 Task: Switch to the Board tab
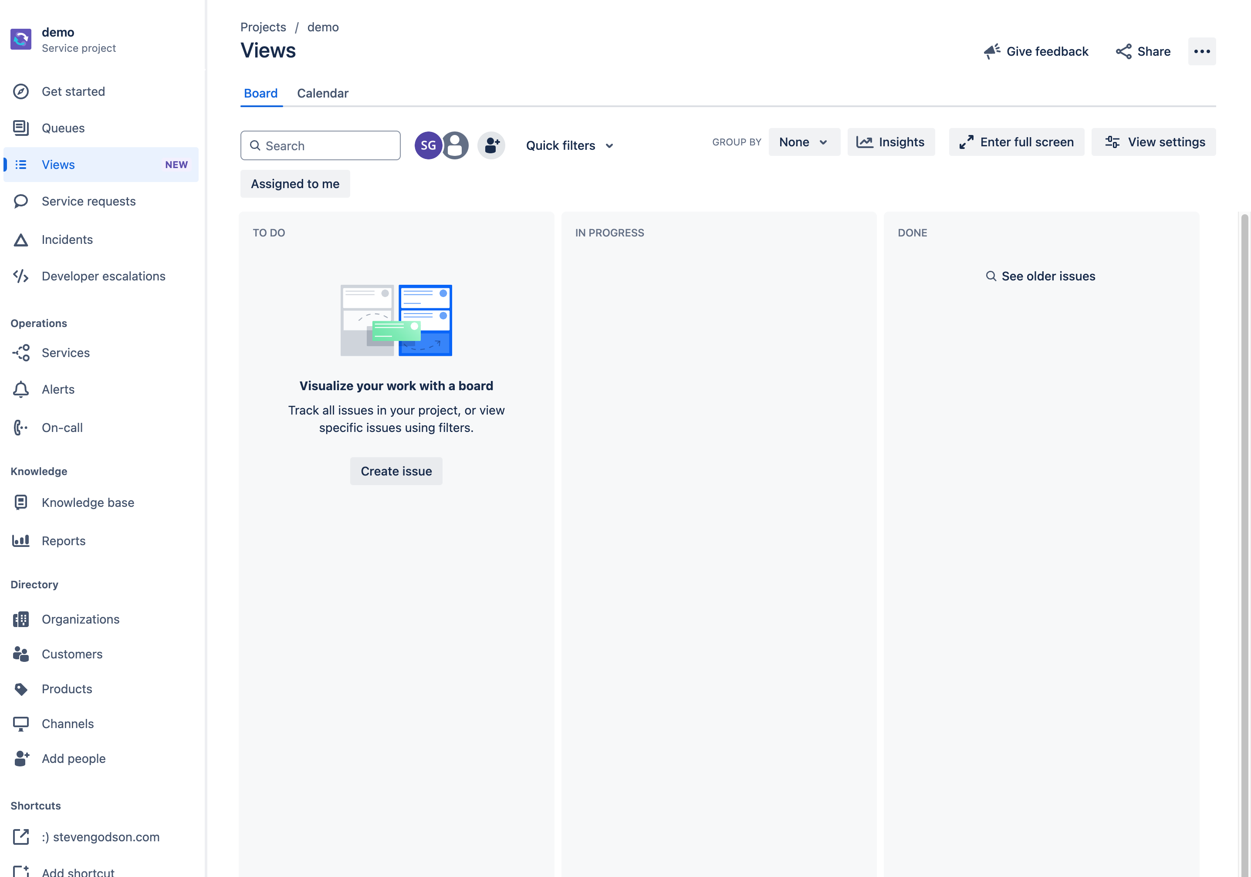point(261,93)
